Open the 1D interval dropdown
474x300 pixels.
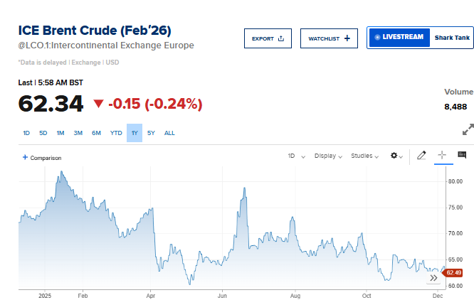click(x=296, y=156)
